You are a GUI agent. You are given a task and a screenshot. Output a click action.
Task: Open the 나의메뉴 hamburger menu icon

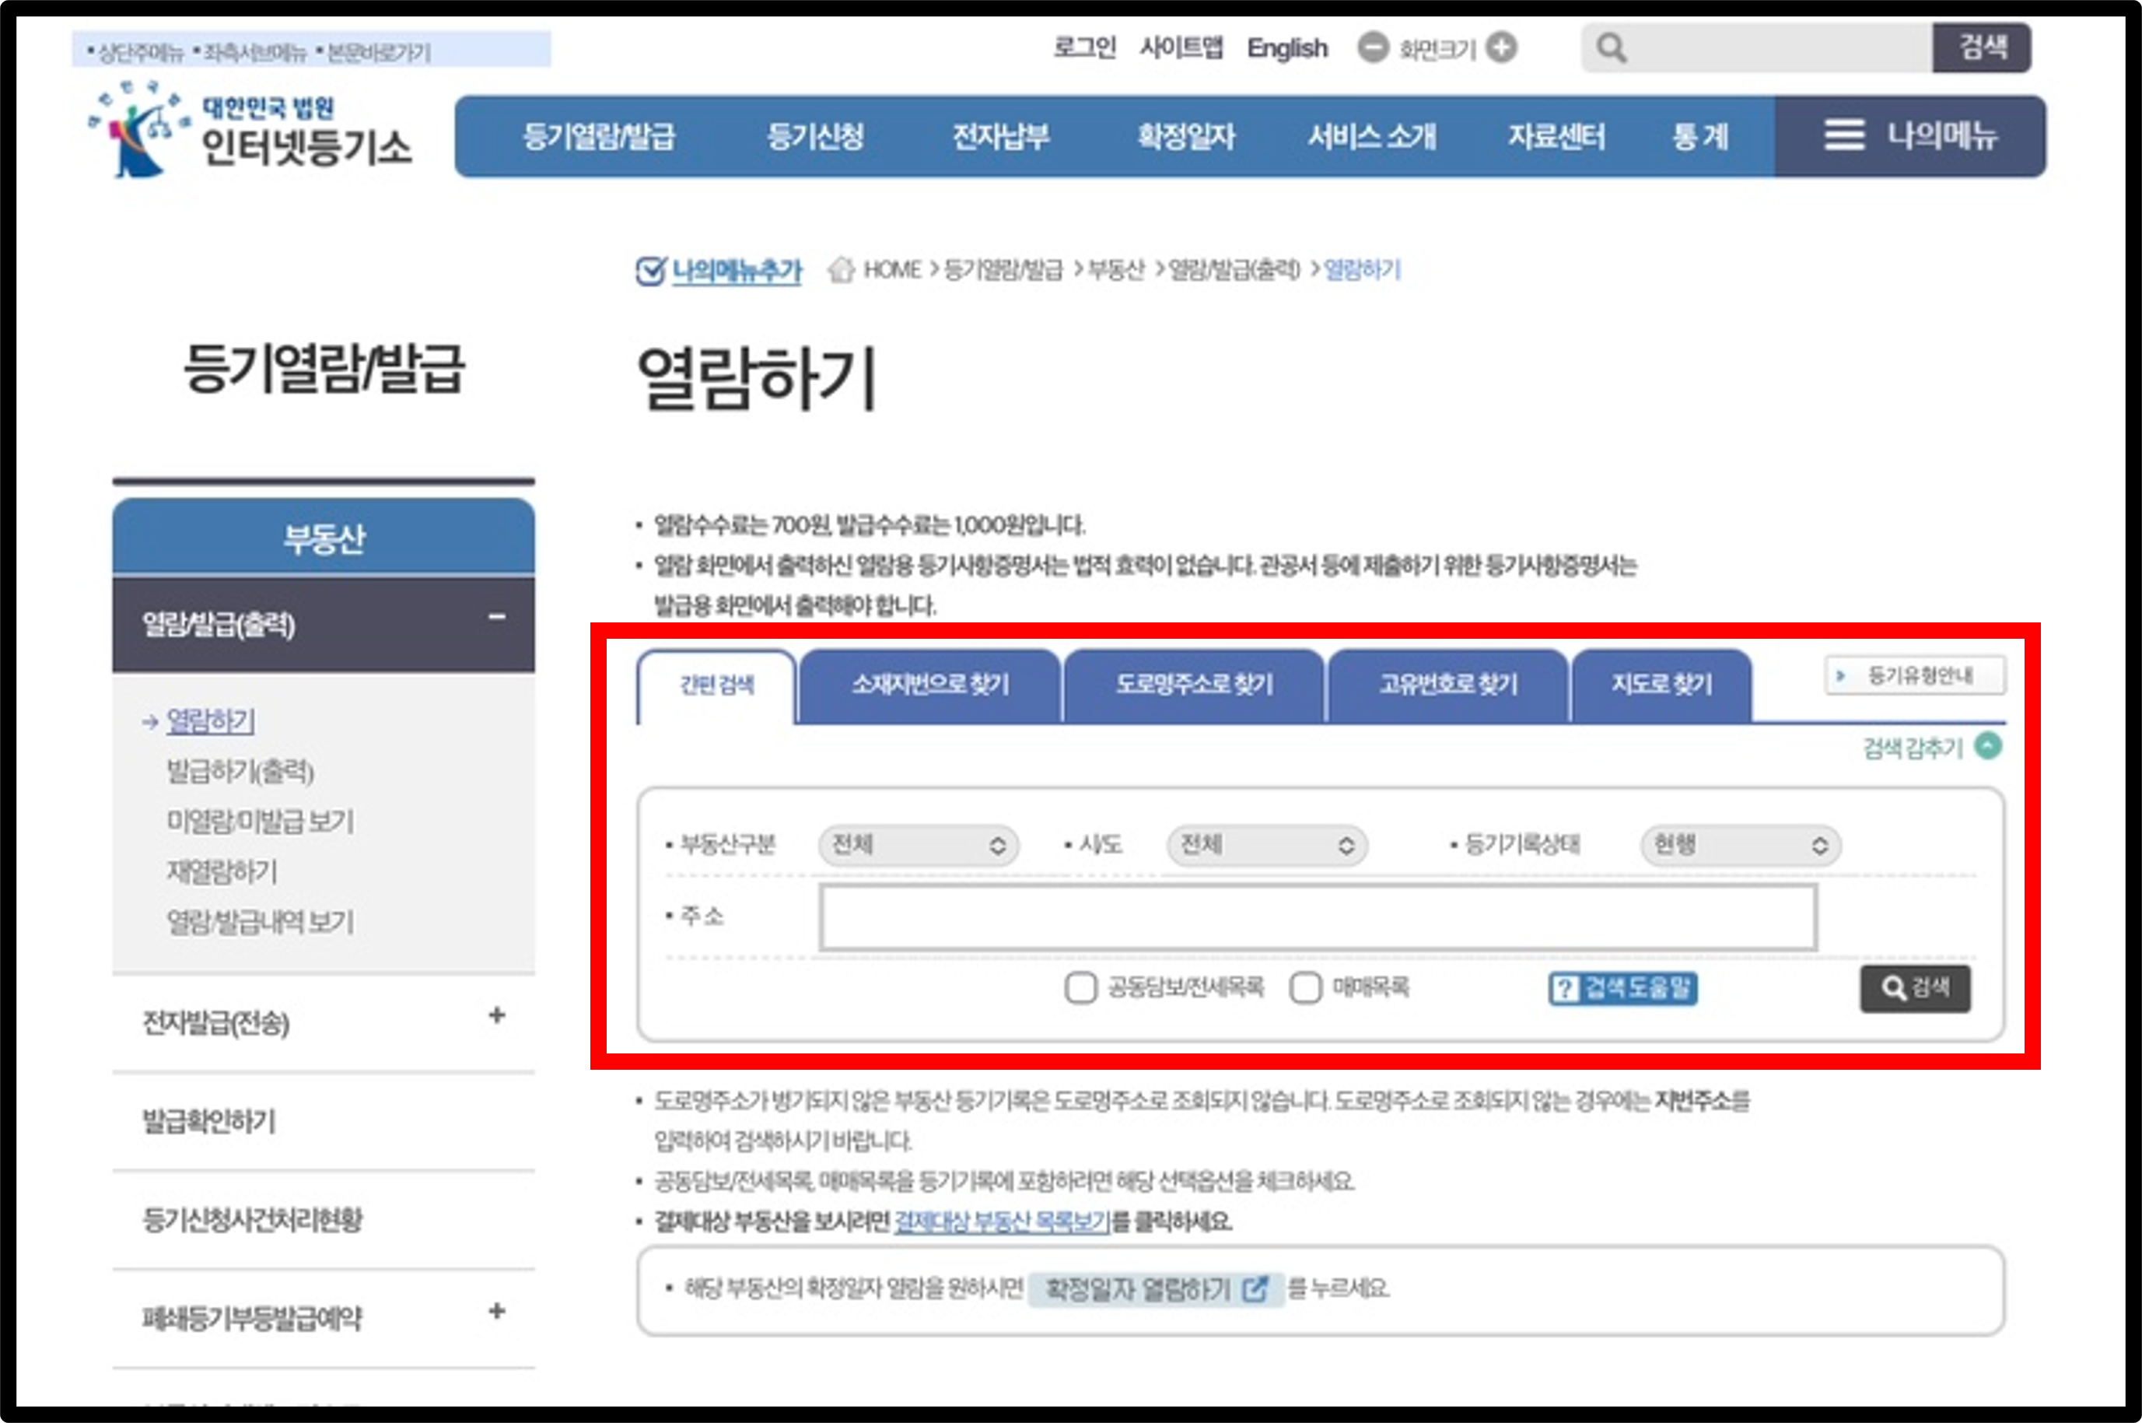pos(1844,136)
